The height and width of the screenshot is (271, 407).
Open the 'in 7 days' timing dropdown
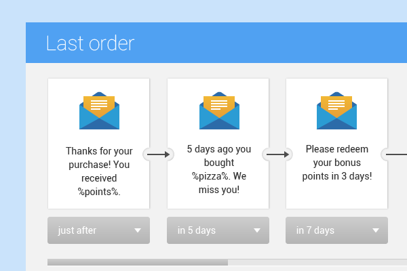tap(336, 230)
